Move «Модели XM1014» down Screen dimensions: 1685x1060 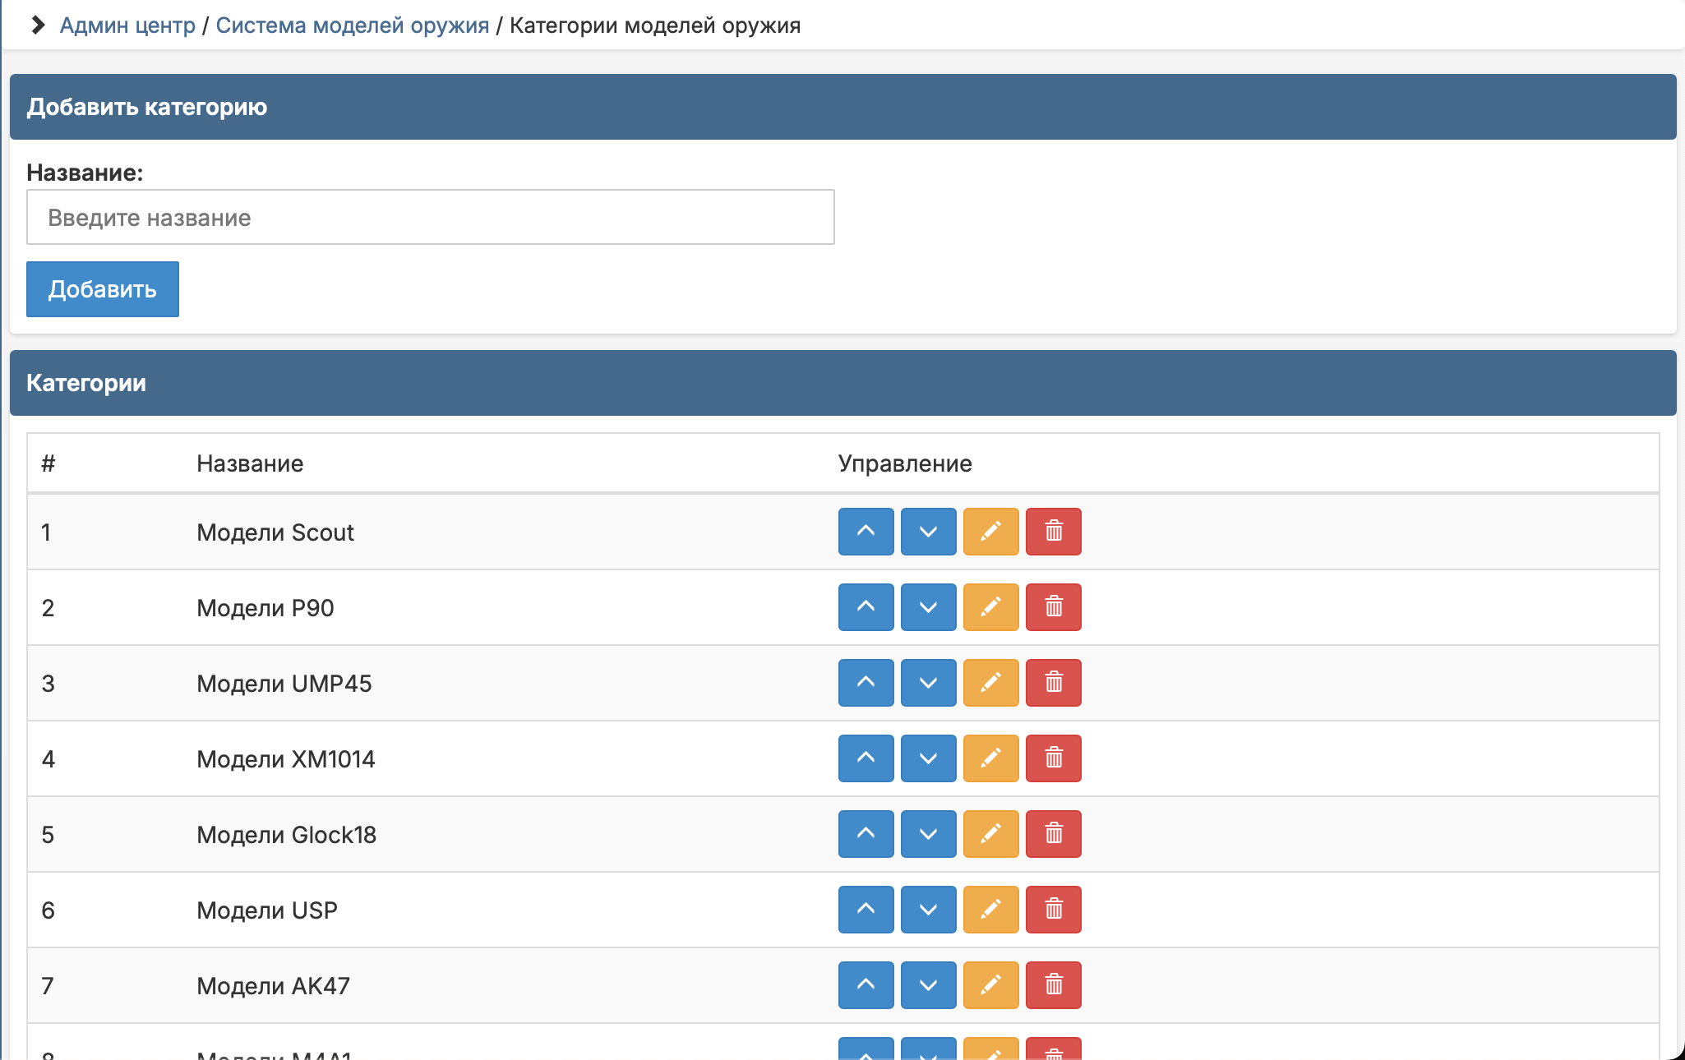pos(928,758)
